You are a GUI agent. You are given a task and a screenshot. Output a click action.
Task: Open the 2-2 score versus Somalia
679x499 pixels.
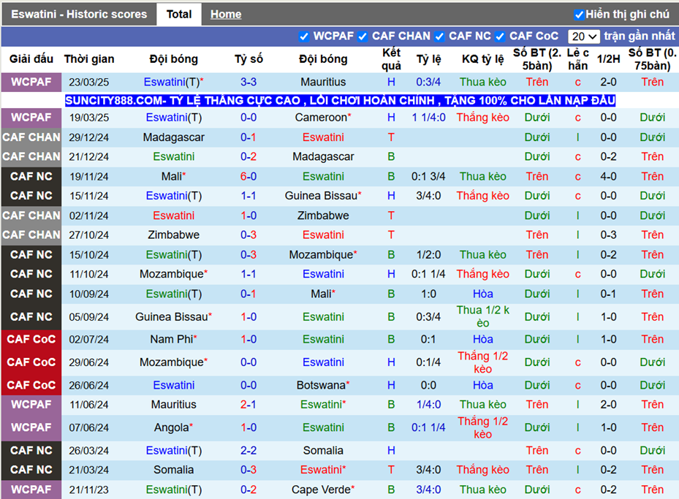click(x=249, y=451)
